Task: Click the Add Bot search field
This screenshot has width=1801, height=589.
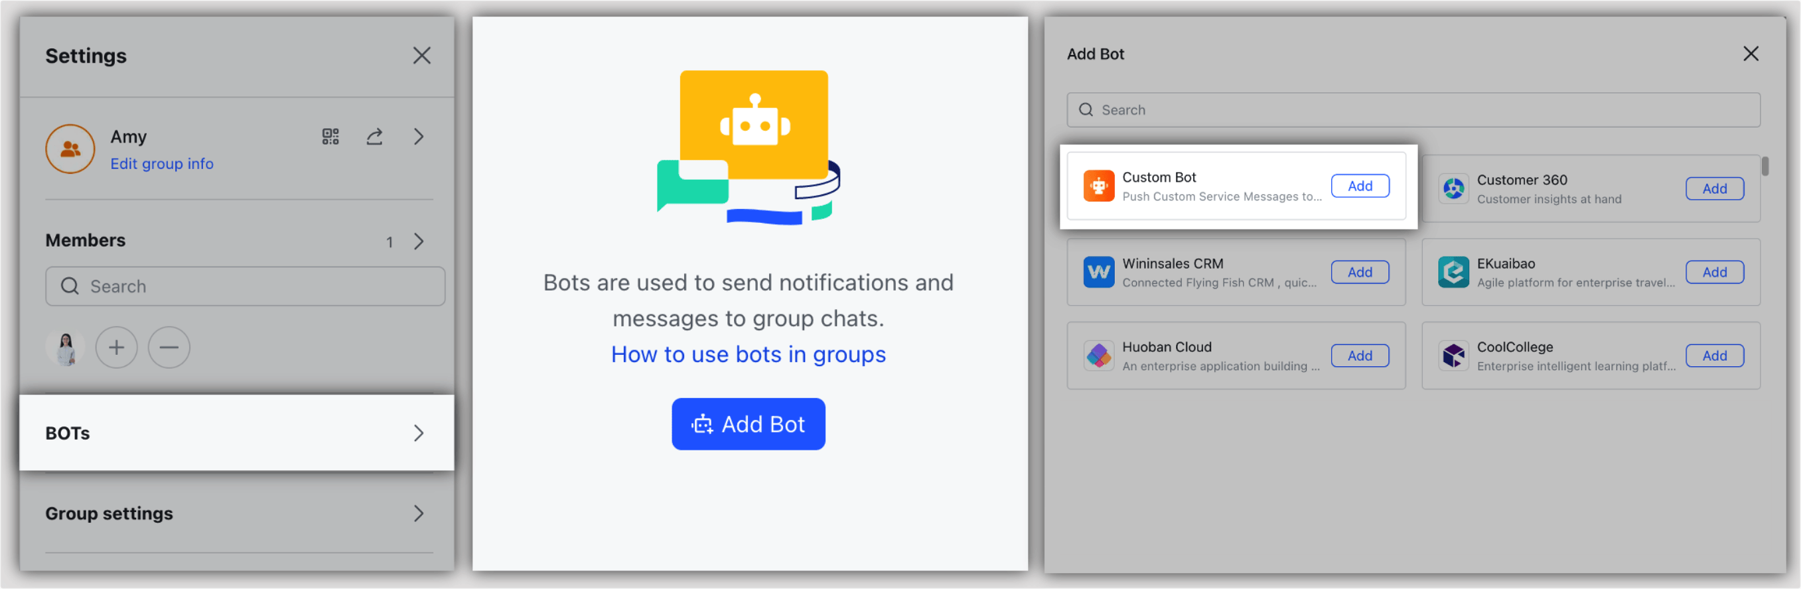Action: (x=1412, y=109)
